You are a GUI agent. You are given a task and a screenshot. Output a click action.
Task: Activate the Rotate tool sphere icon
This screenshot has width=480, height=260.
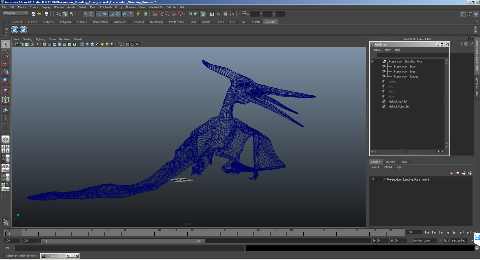(5, 81)
